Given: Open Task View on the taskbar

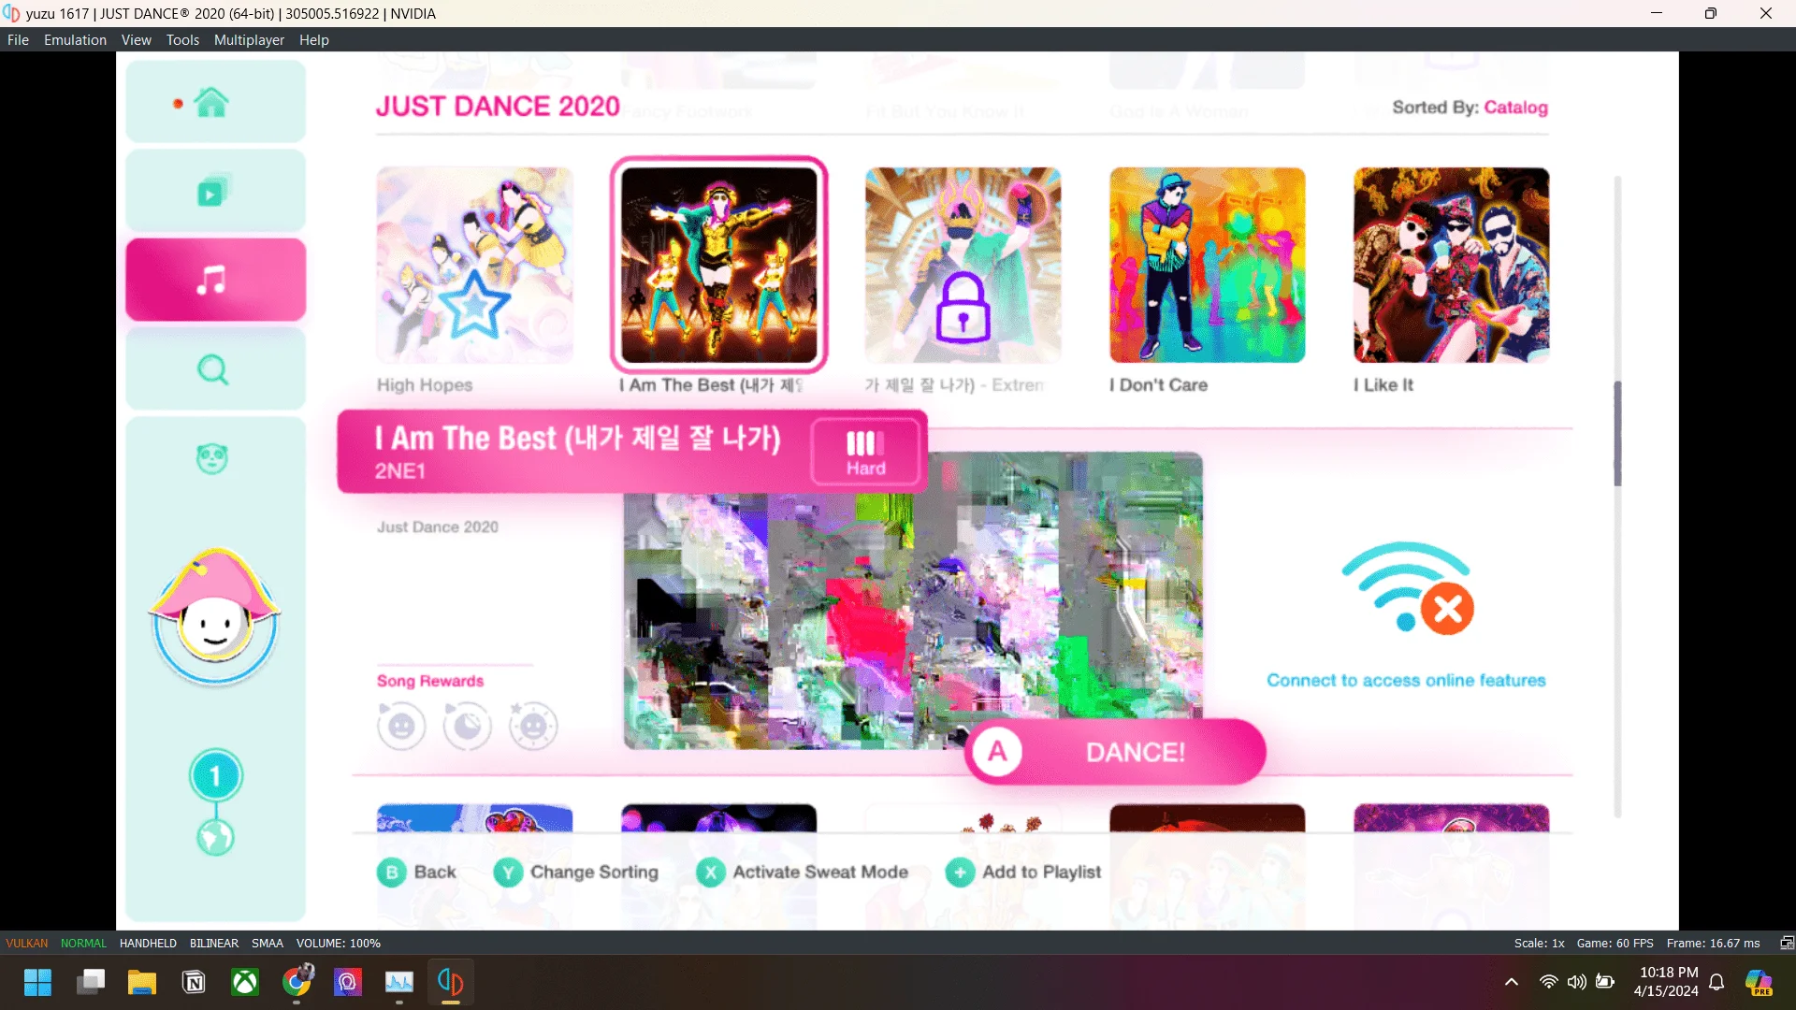Looking at the screenshot, I should [91, 983].
